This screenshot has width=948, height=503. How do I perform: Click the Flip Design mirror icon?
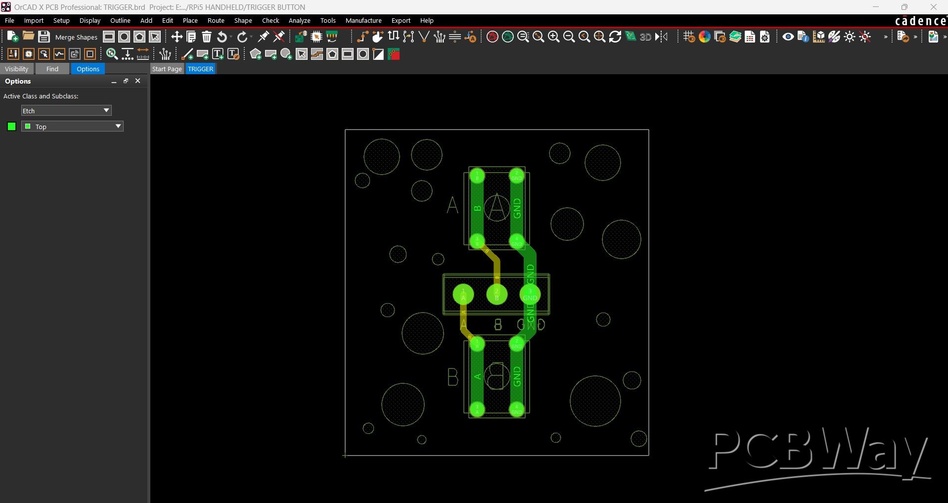(661, 37)
